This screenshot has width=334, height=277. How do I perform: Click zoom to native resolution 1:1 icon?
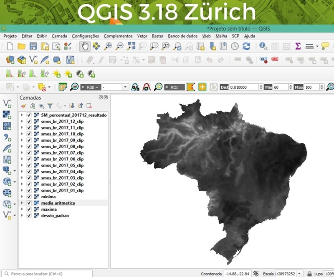point(166,46)
